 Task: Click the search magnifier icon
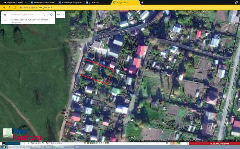(x=44, y=14)
